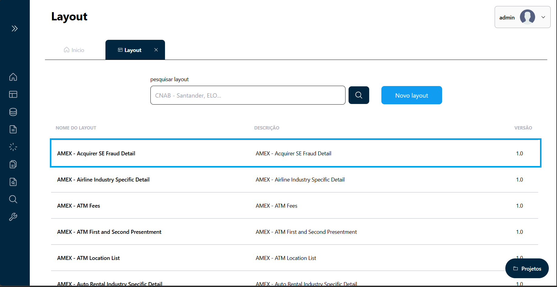Open the wrench tools icon in sidebar
The height and width of the screenshot is (287, 557).
pos(13,217)
